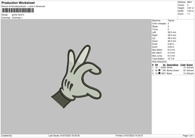Click the 'Code' column header
Image resolution: width=195 pixels, height=138 pixels.
183,65
